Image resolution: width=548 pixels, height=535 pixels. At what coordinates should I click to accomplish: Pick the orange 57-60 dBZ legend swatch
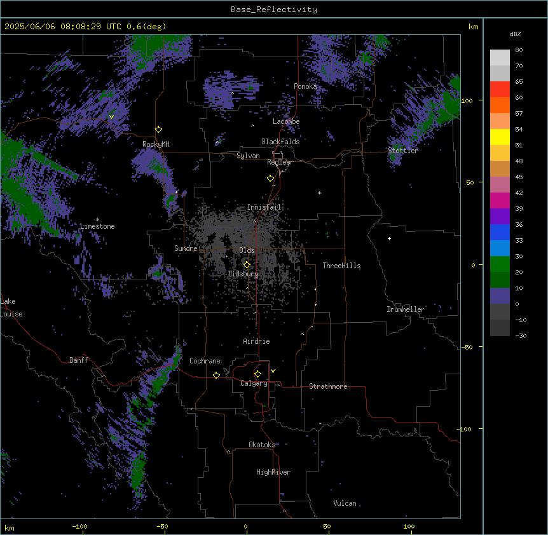[x=500, y=105]
